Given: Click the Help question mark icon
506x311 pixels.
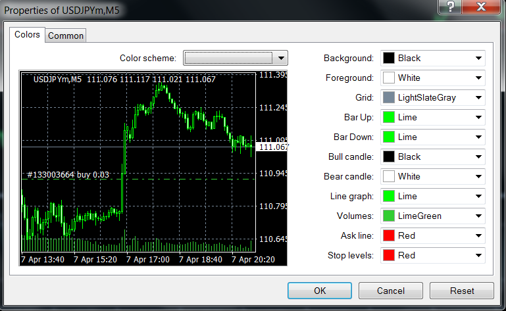Looking at the screenshot, I should pyautogui.click(x=450, y=6).
